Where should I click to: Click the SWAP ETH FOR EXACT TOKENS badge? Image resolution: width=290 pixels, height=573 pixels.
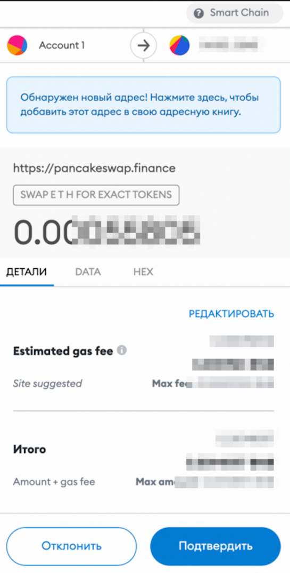pyautogui.click(x=96, y=195)
